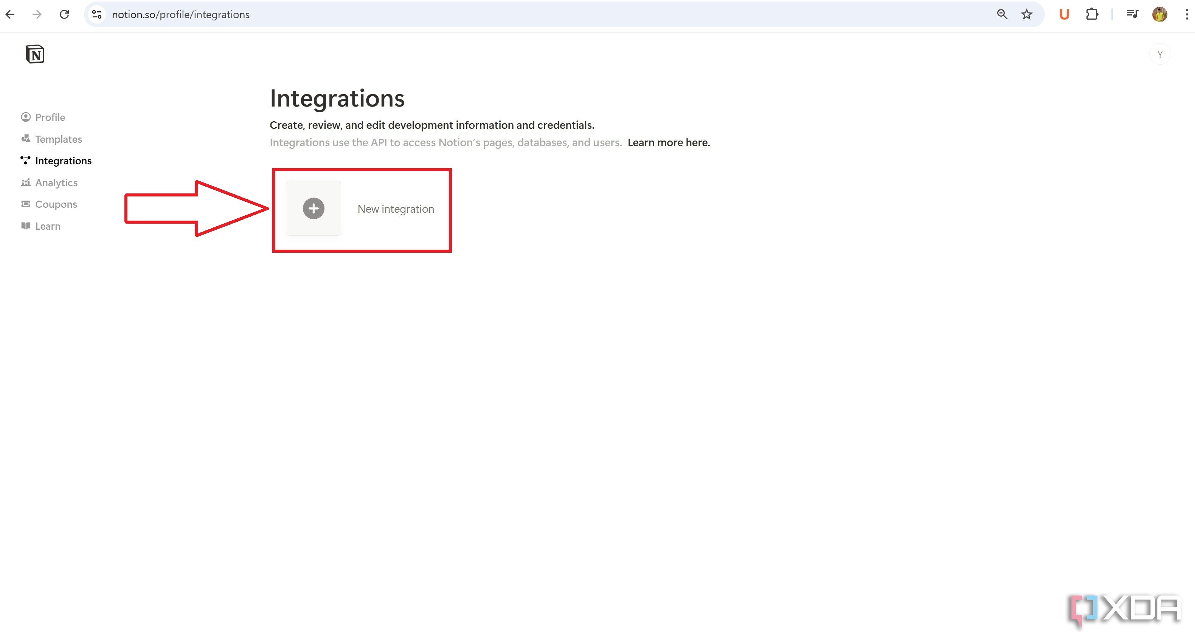Viewport: 1195px width, 643px height.
Task: Click the browser forward arrow
Action: (x=37, y=14)
